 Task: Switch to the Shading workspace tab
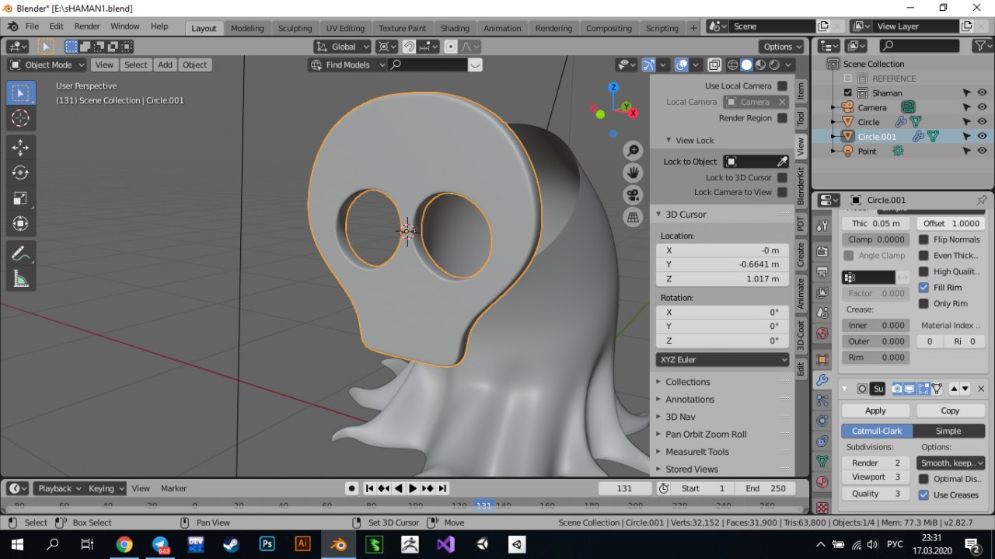pyautogui.click(x=455, y=28)
